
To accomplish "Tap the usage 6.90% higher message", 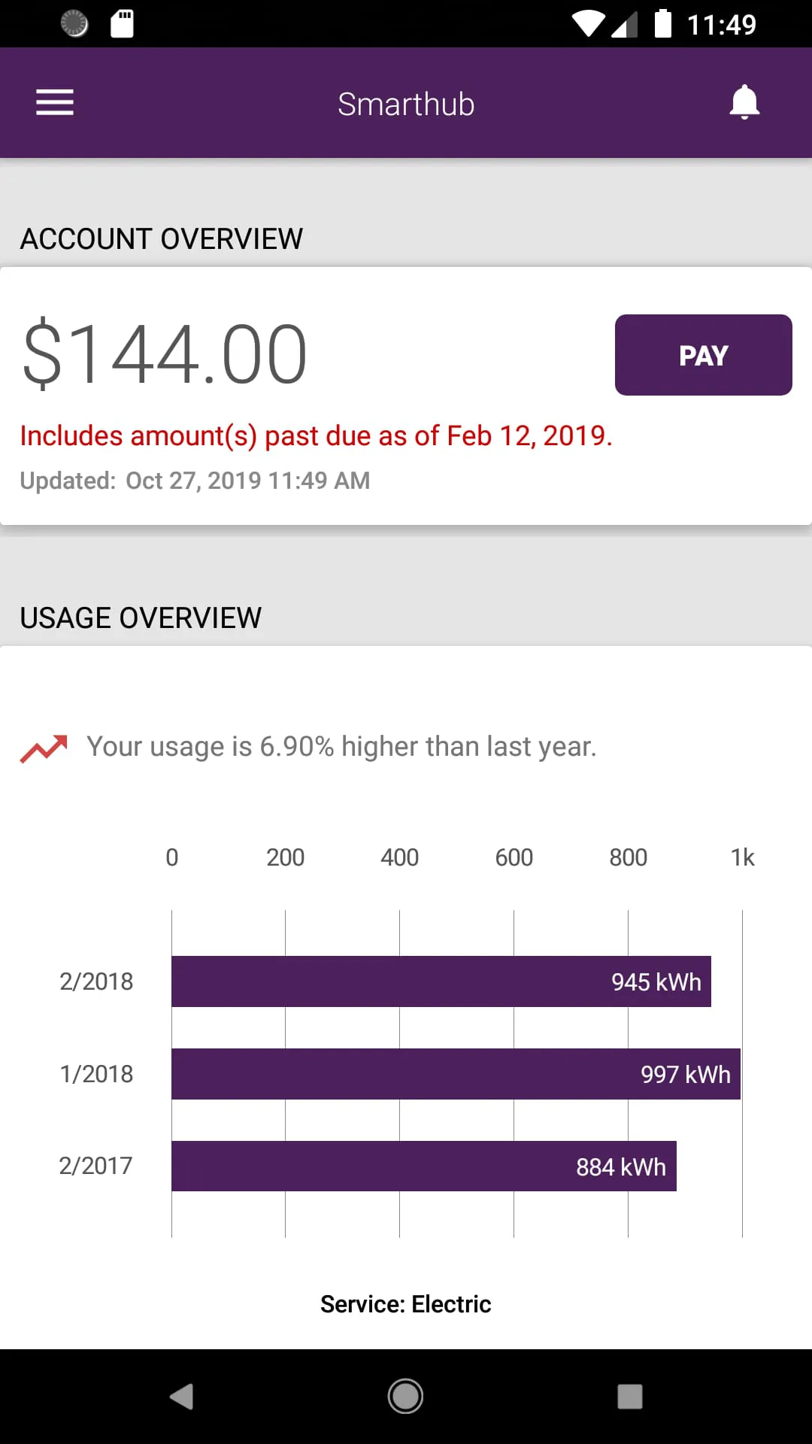I will pos(341,747).
